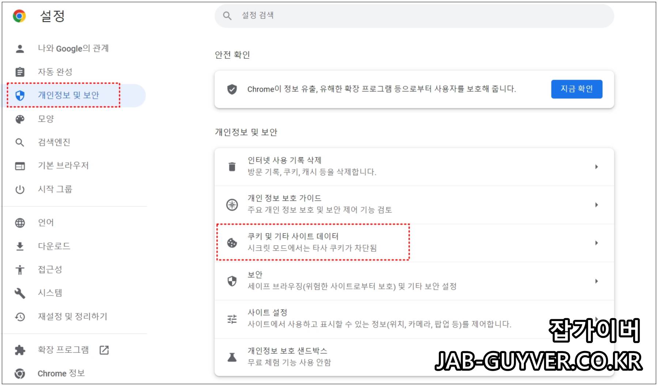Click the 설정 검색 search field
This screenshot has width=658, height=386.
pyautogui.click(x=414, y=16)
